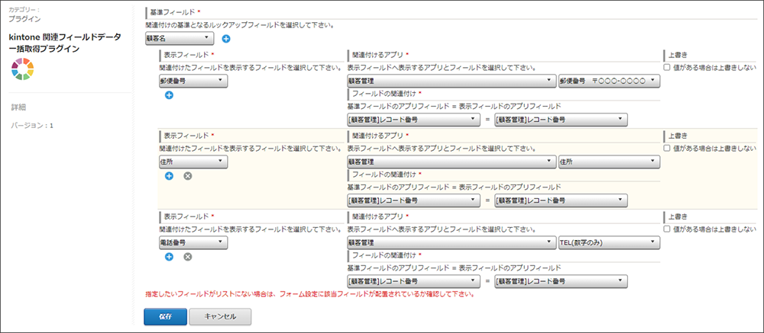This screenshot has width=764, height=333.
Task: Click the キャンセル cancel button
Action: tap(220, 316)
